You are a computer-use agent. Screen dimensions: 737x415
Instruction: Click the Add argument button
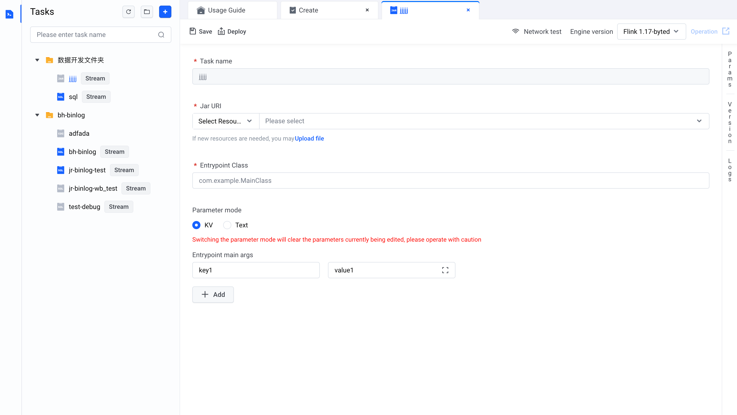click(x=213, y=295)
